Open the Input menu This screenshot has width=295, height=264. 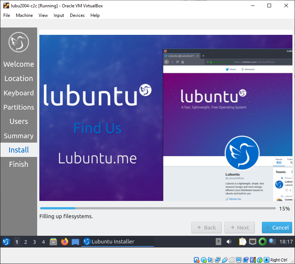[59, 15]
